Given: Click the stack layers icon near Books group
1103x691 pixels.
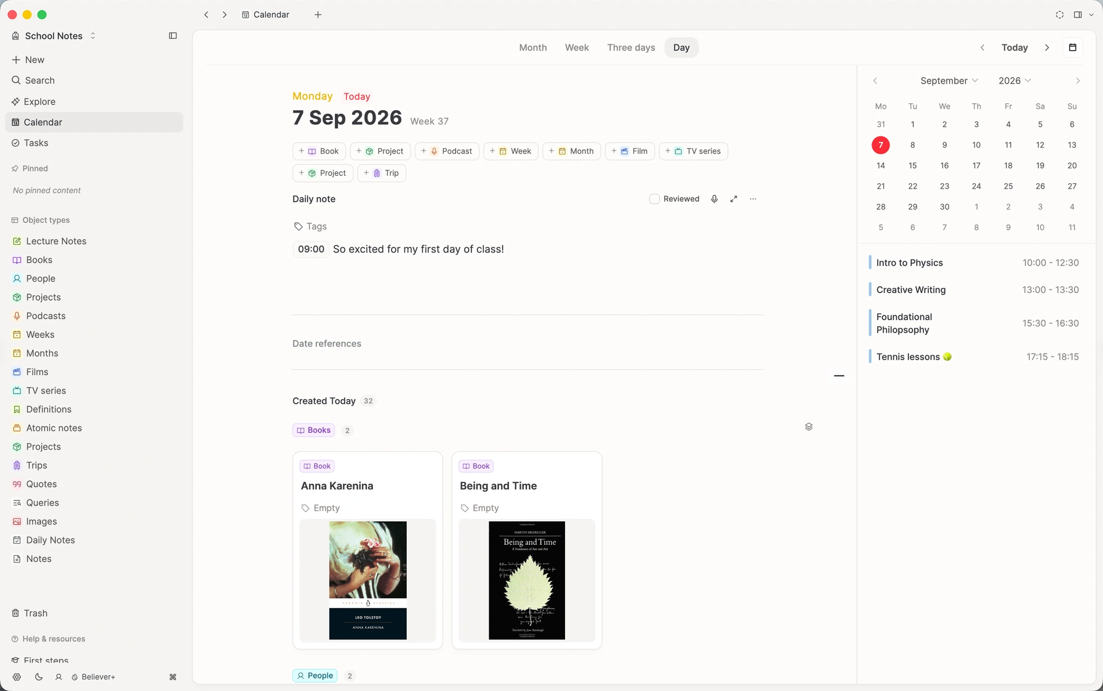Looking at the screenshot, I should [x=809, y=427].
